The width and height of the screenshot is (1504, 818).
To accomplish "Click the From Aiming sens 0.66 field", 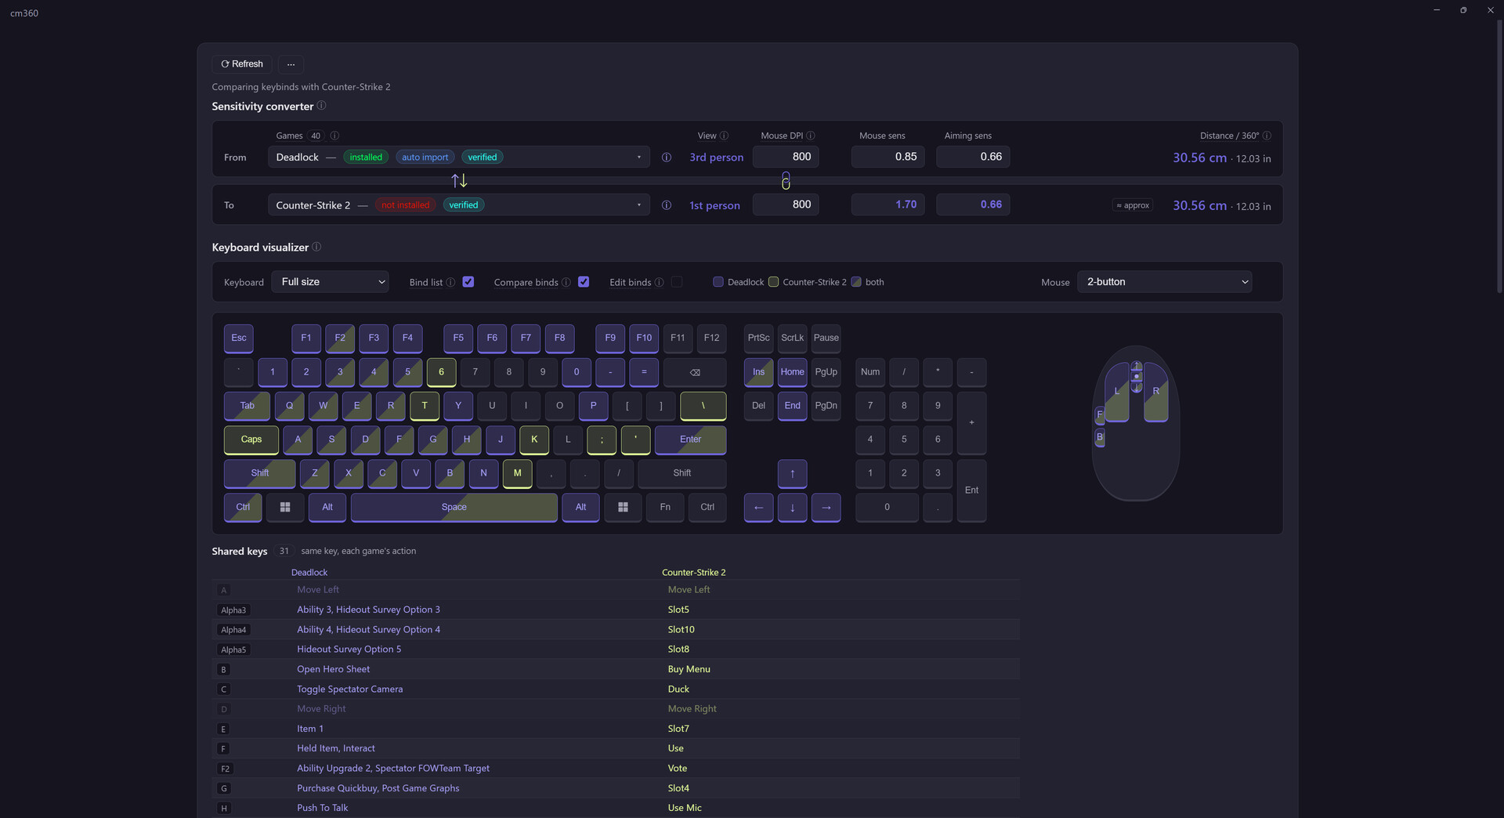I will (x=974, y=157).
